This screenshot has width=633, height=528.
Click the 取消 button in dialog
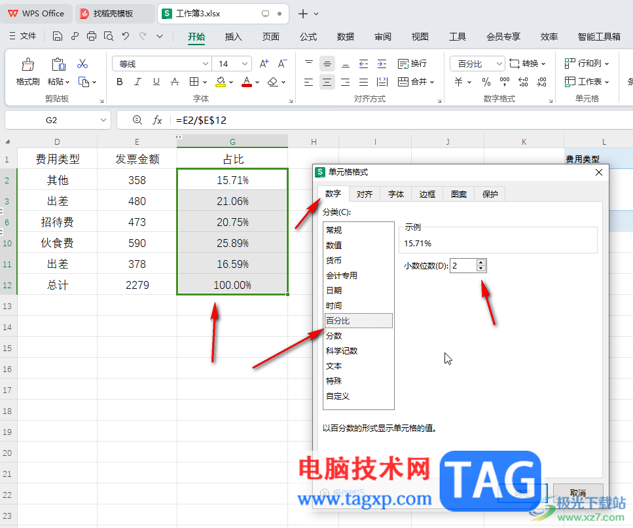tap(578, 493)
